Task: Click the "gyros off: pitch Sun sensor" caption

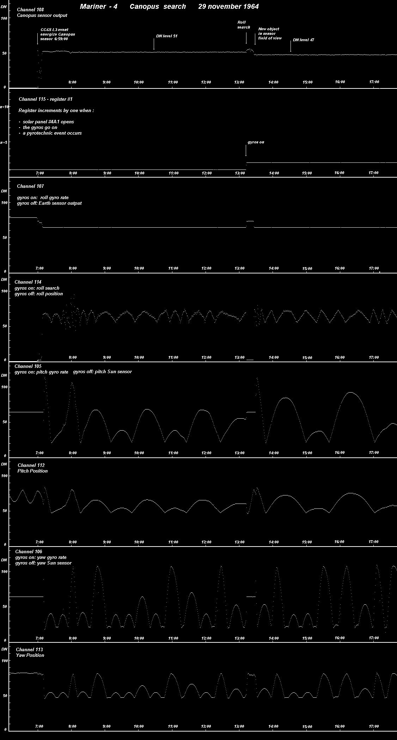Action: pyautogui.click(x=103, y=372)
